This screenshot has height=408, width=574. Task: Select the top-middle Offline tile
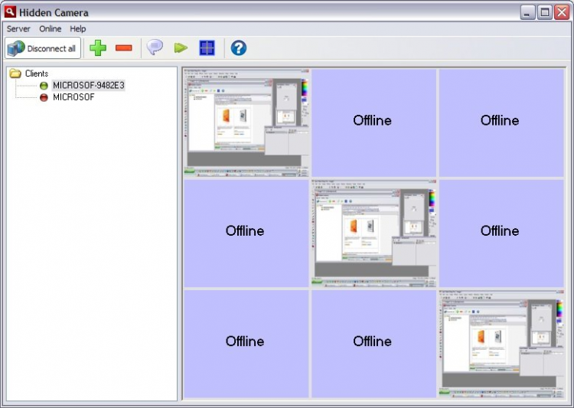(373, 122)
